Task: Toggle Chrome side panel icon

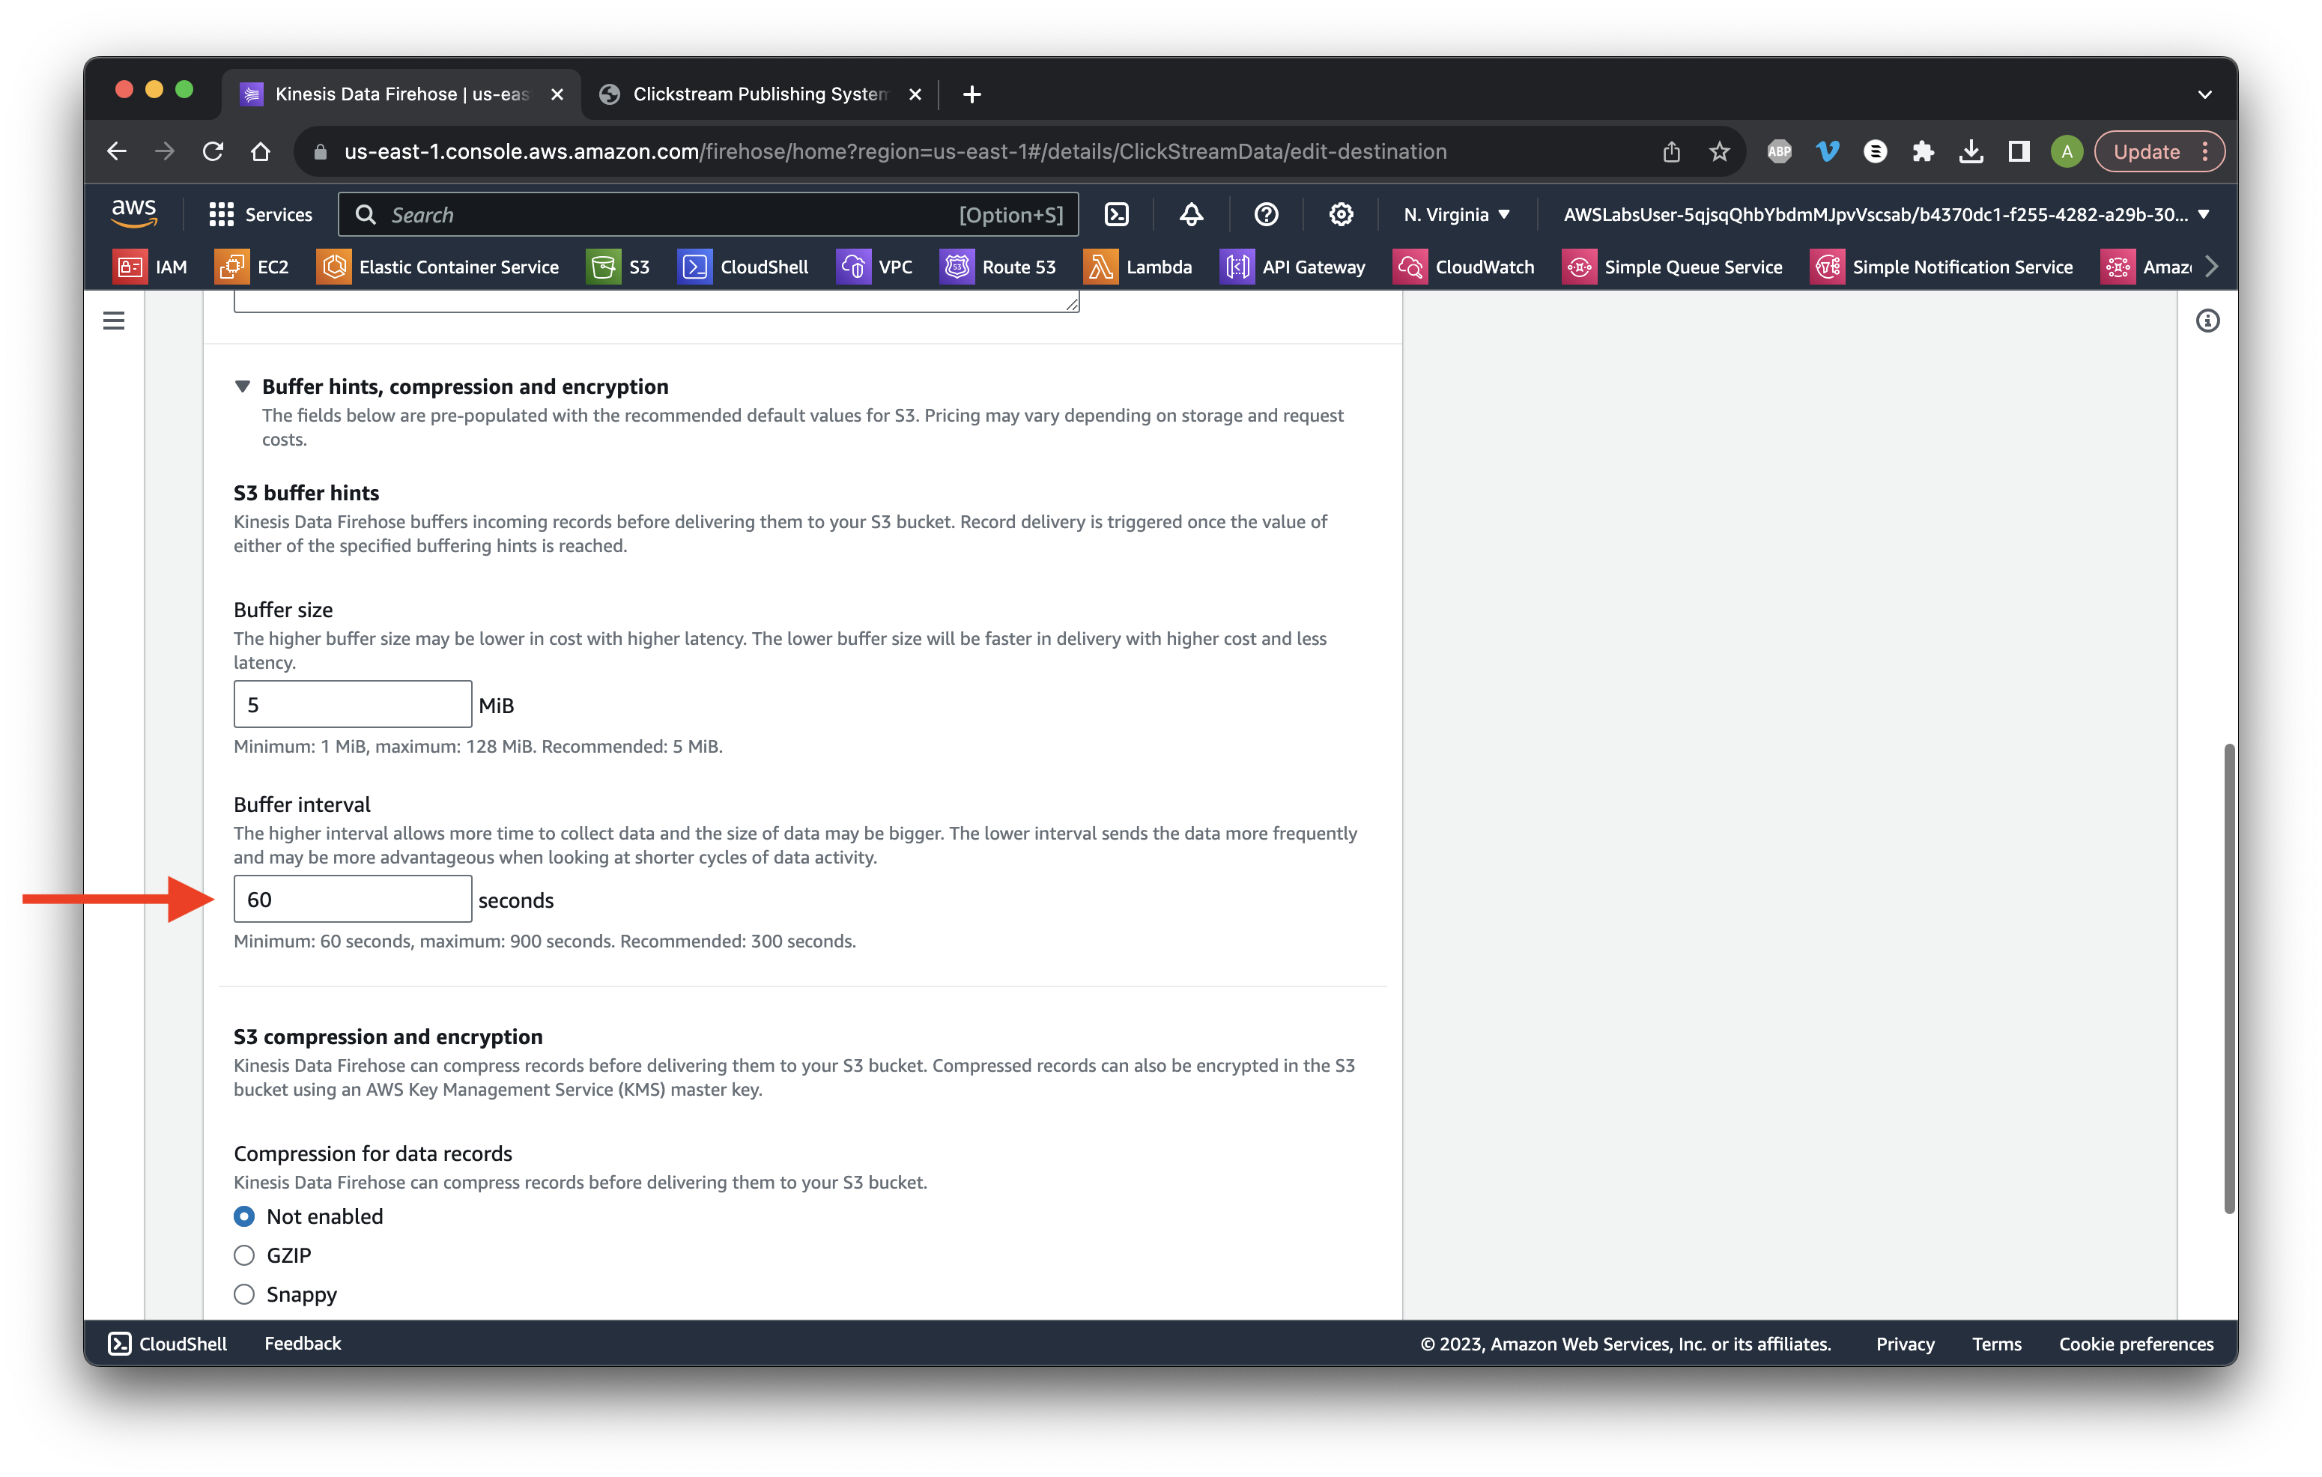Action: [2019, 151]
